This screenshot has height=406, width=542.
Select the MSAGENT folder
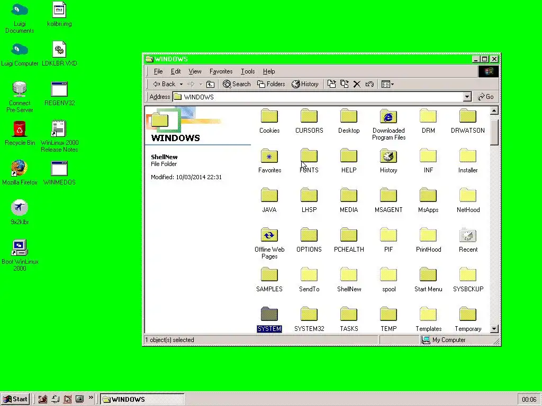click(389, 200)
